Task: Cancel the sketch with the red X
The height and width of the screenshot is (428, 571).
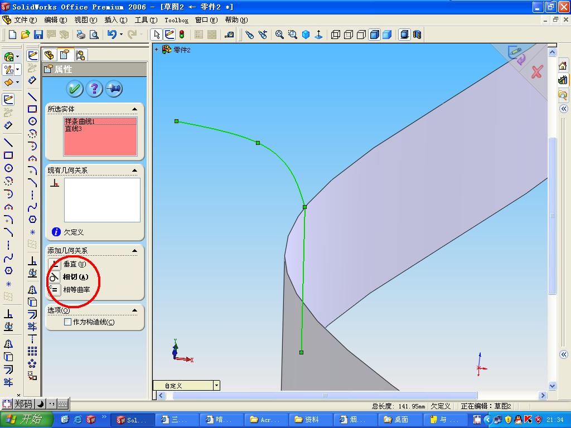Action: coord(537,72)
